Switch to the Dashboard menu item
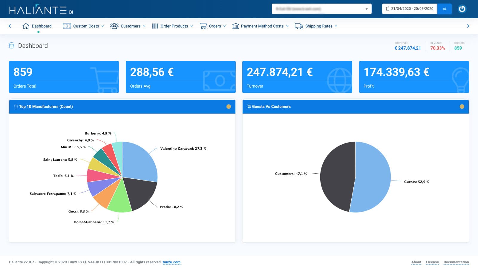 click(41, 26)
